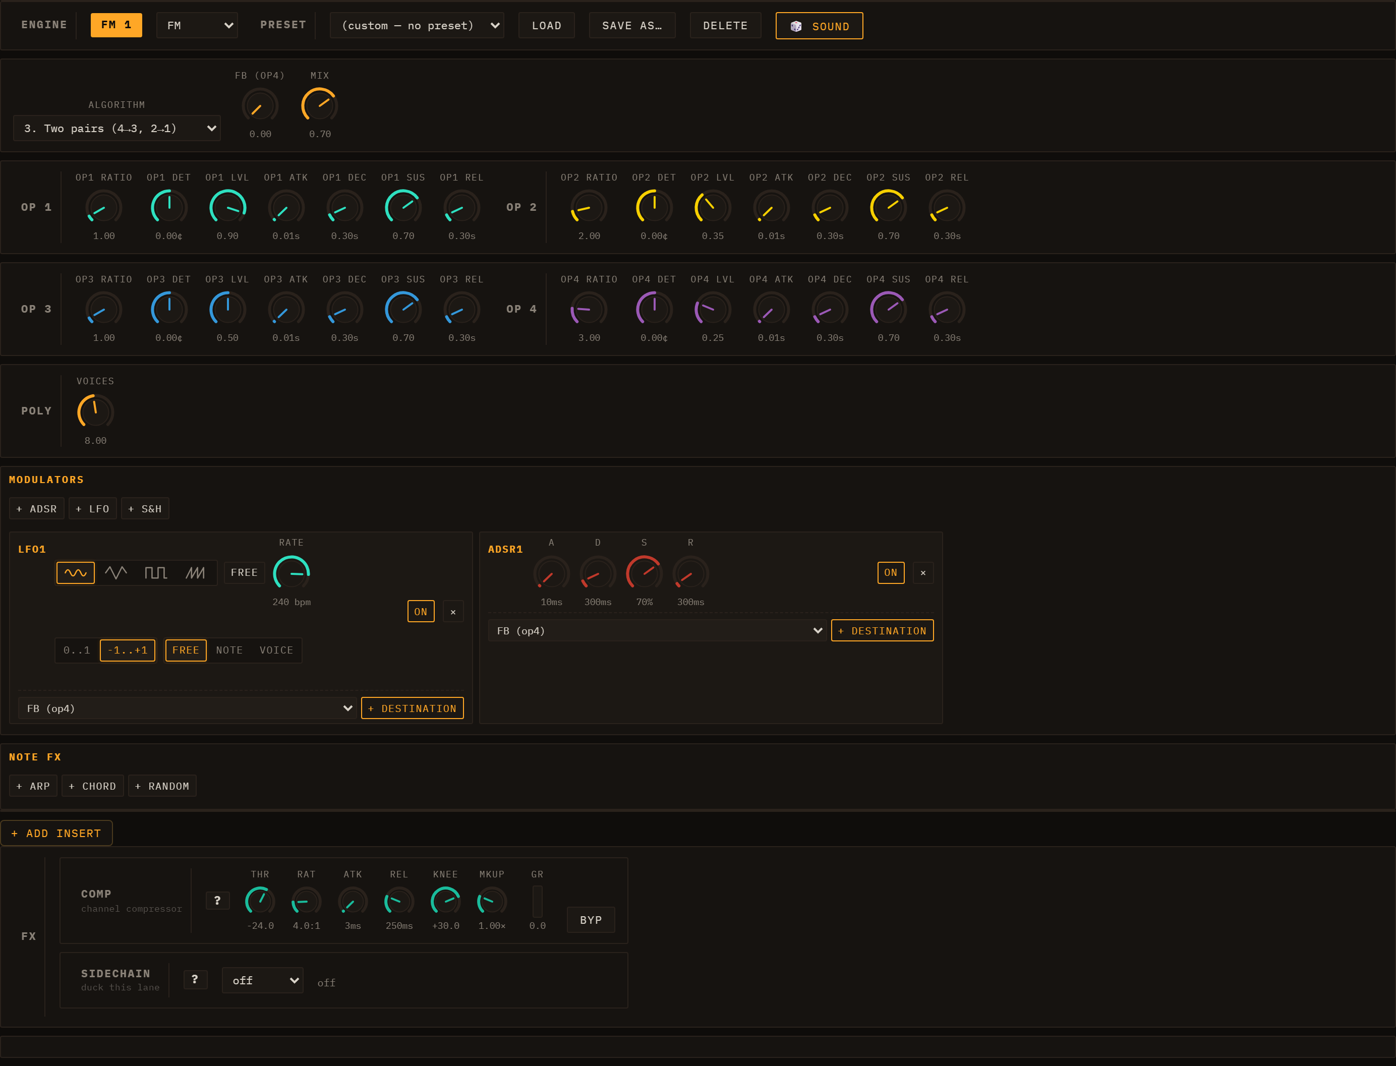Add a CHORD note effect
This screenshot has height=1066, width=1396.
pyautogui.click(x=93, y=786)
